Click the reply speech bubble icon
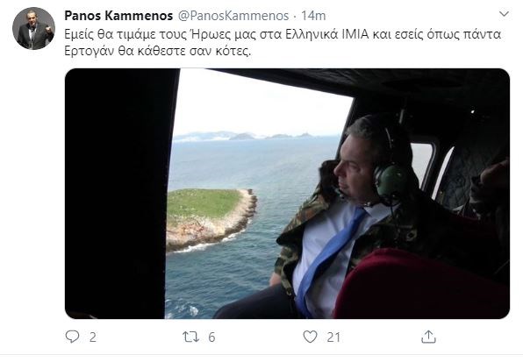Screen dimensions: 523x362 click(72, 337)
